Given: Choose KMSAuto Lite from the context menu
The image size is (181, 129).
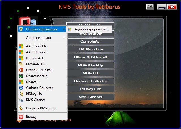Looking at the screenshot, I should click(42, 64).
